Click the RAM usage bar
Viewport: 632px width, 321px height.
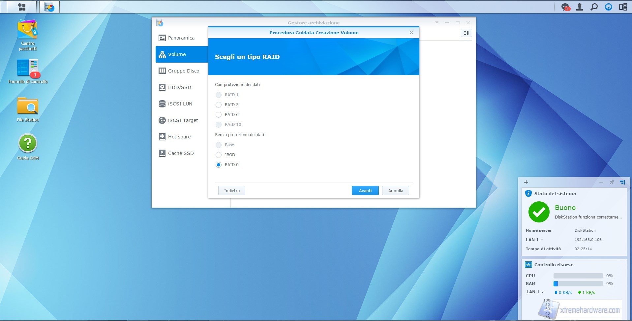pos(578,284)
